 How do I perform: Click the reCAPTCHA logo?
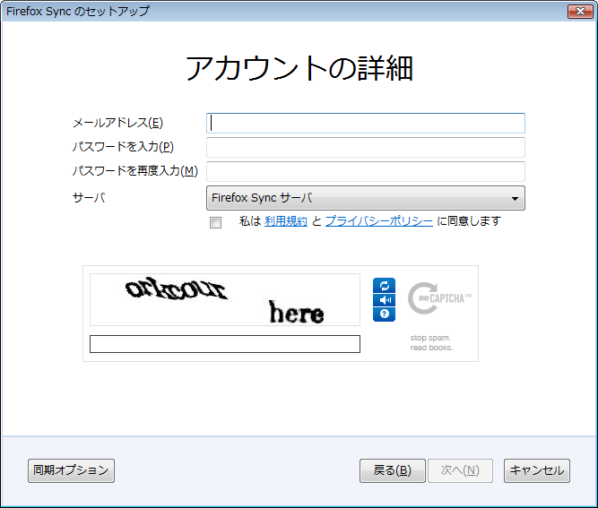pyautogui.click(x=439, y=298)
